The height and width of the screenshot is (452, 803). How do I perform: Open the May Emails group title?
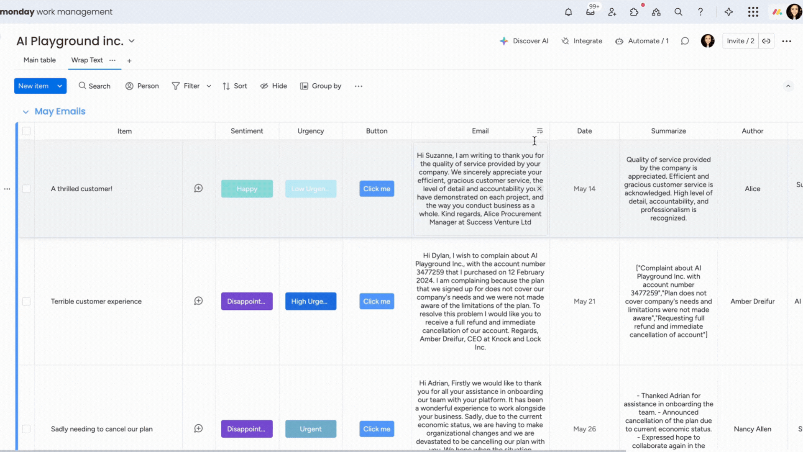coord(60,111)
